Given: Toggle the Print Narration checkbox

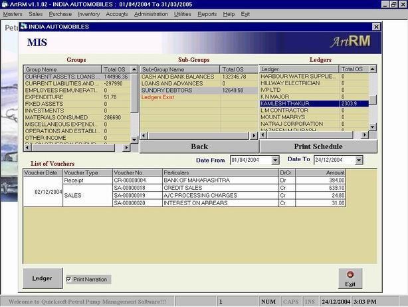Looking at the screenshot, I should 68,279.
